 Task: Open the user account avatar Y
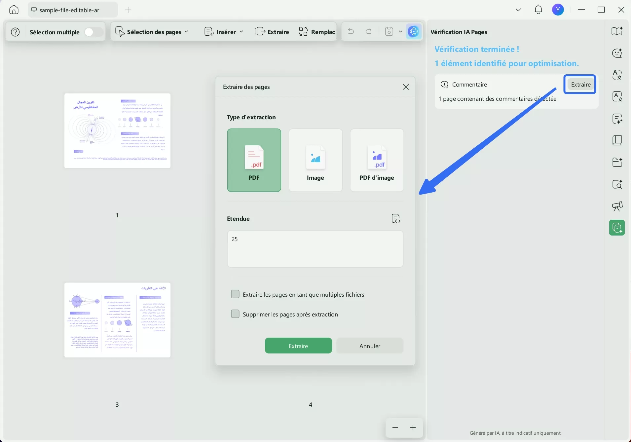click(x=558, y=10)
